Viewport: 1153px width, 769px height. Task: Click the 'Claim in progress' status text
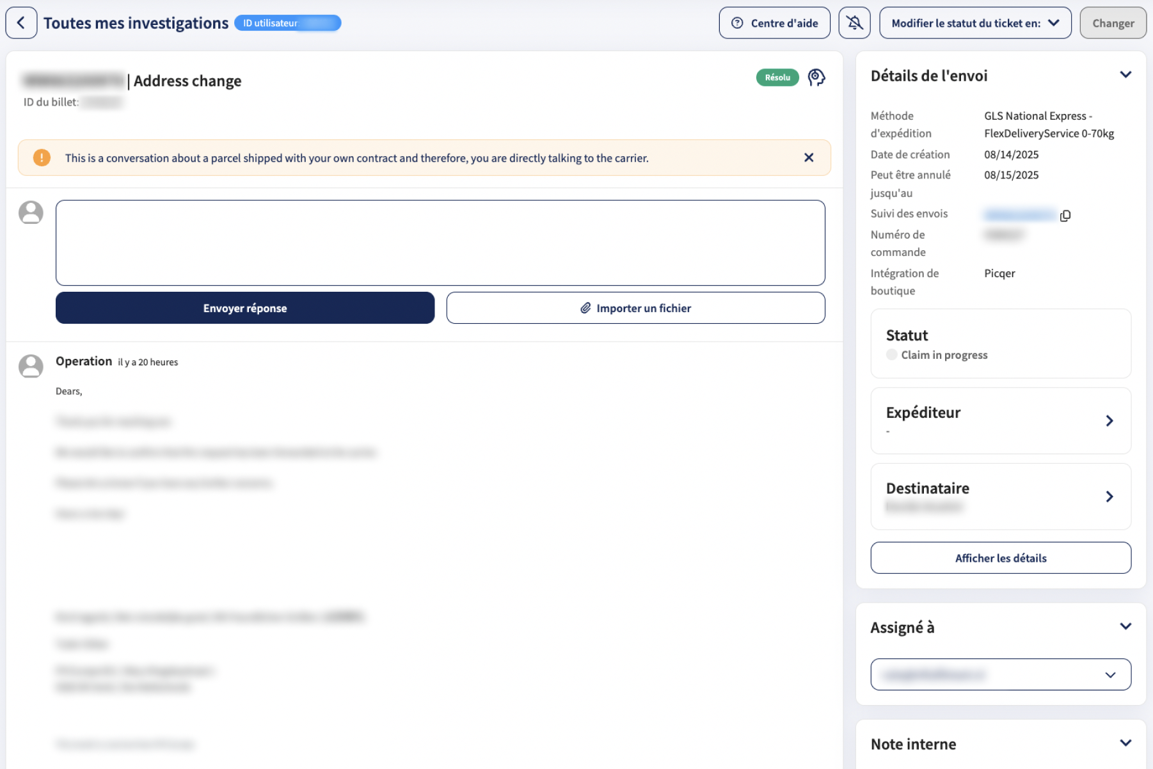944,355
